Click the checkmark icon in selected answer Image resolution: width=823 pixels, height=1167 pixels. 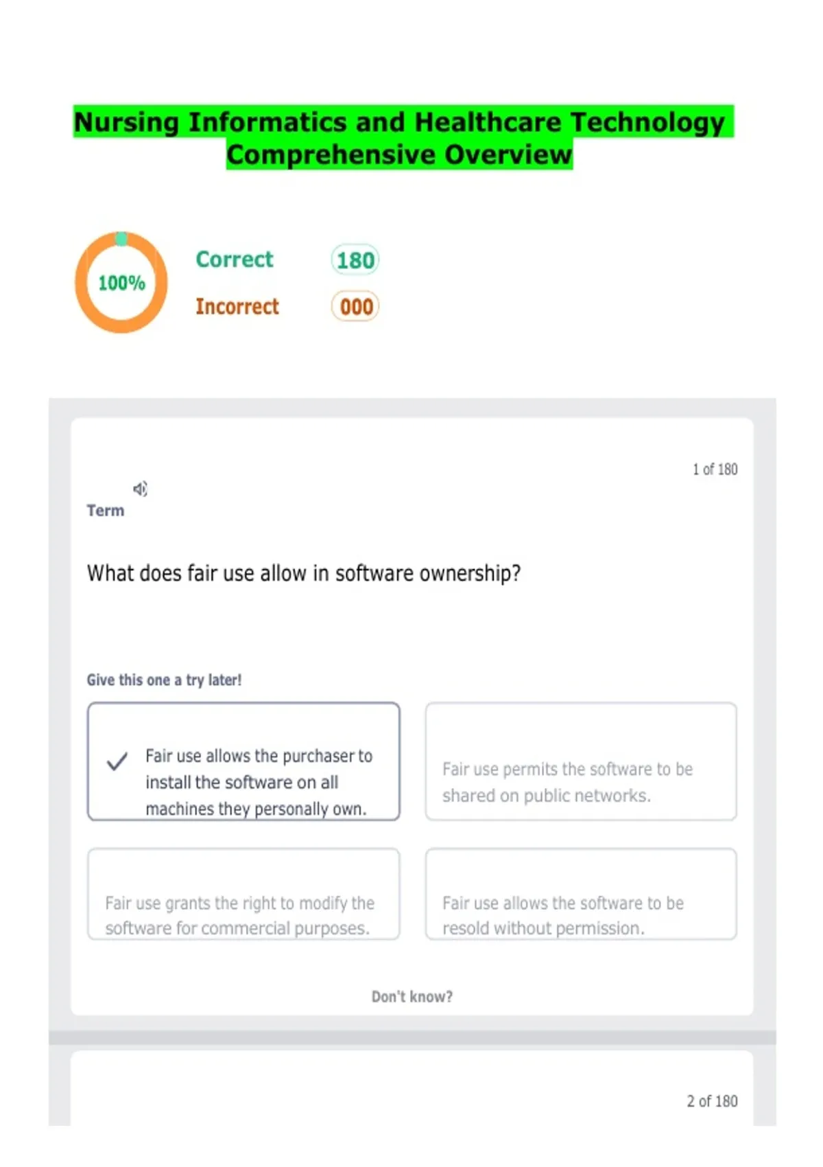(117, 761)
